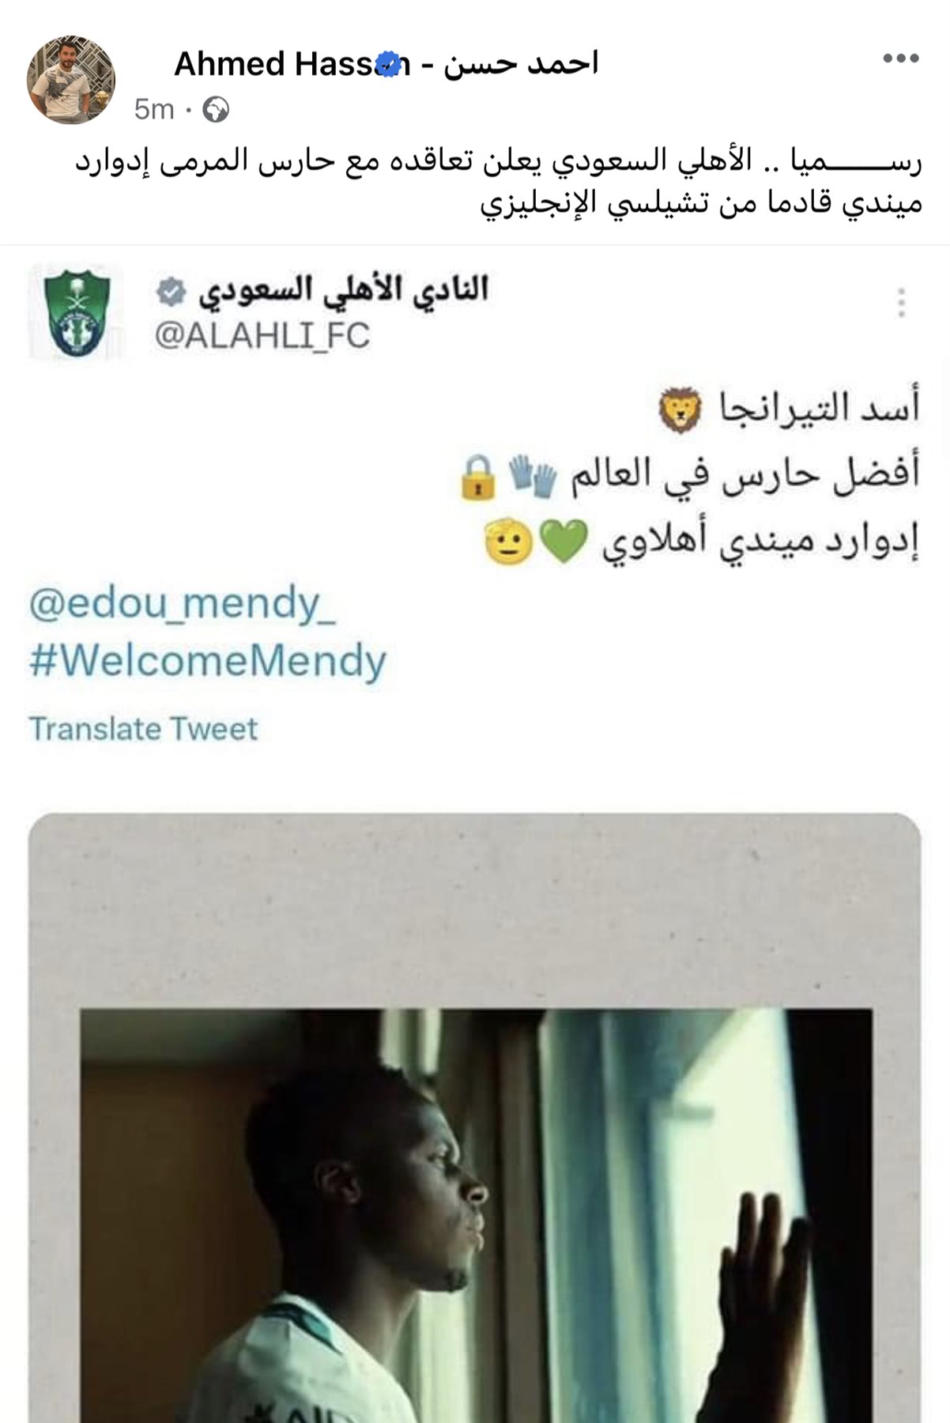Screen dimensions: 950x1423
Task: Open the #WelcomeMendy hashtag
Action: click(x=208, y=662)
